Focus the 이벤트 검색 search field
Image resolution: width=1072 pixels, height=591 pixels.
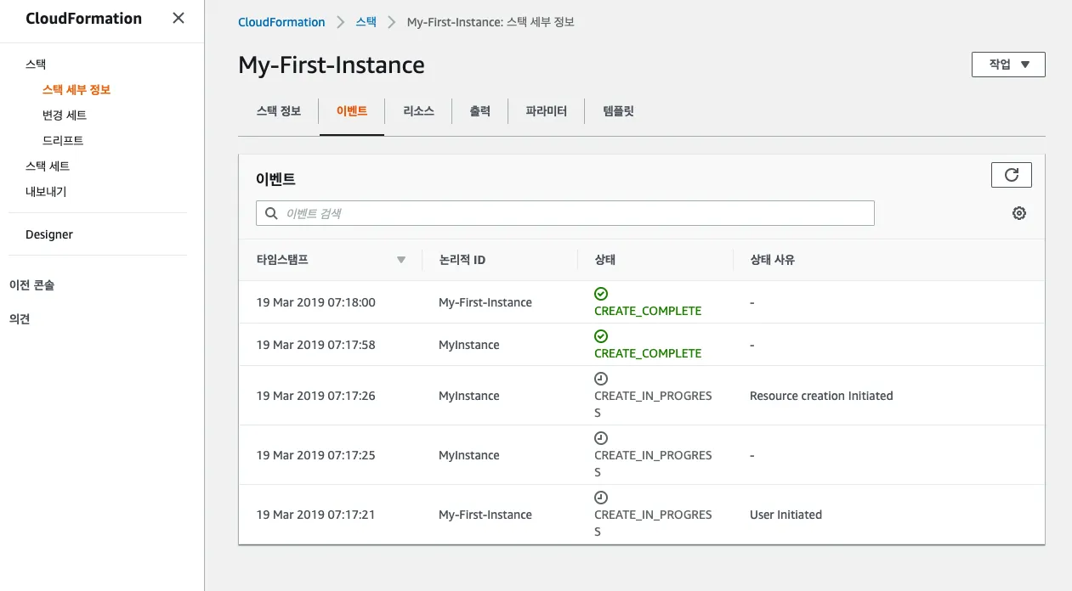click(565, 213)
